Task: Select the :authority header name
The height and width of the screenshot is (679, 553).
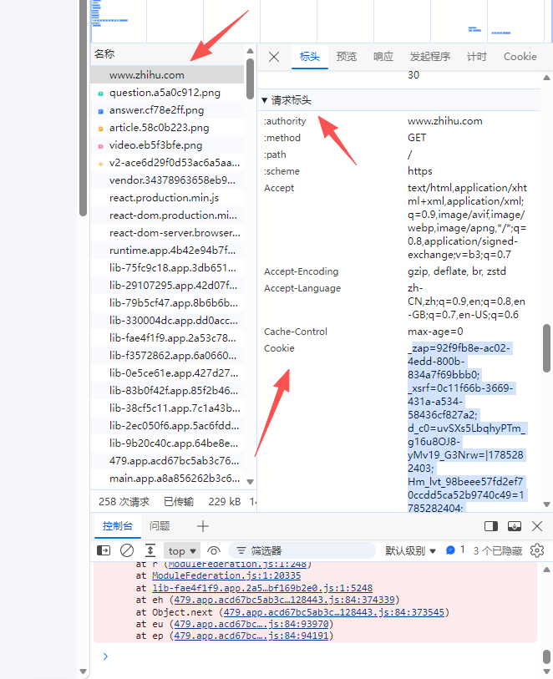Action: pos(285,121)
